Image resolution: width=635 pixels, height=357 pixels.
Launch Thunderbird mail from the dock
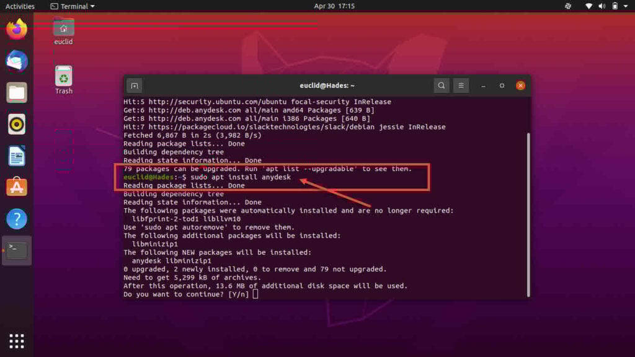point(17,61)
